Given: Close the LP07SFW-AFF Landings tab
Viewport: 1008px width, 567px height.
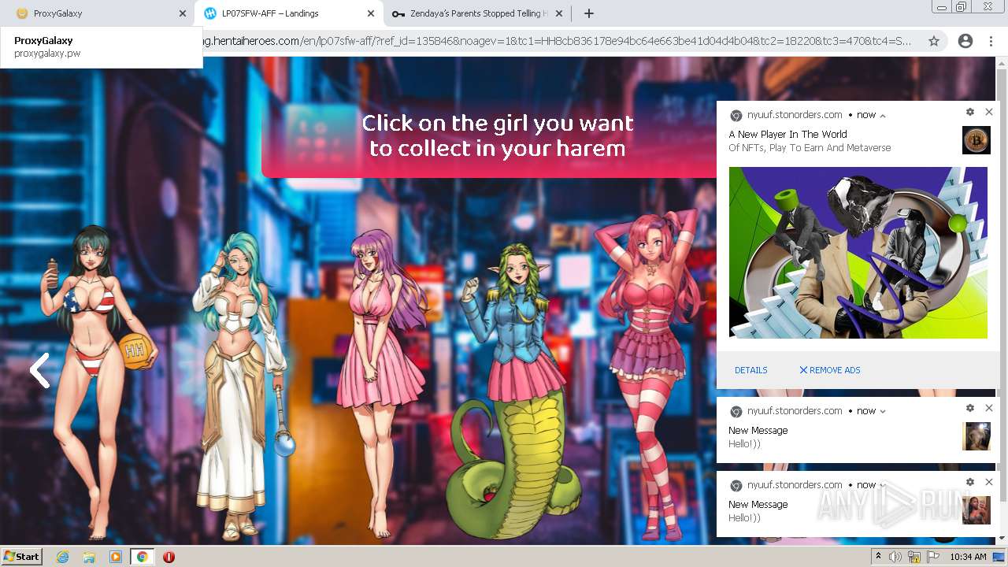Looking at the screenshot, I should point(371,13).
